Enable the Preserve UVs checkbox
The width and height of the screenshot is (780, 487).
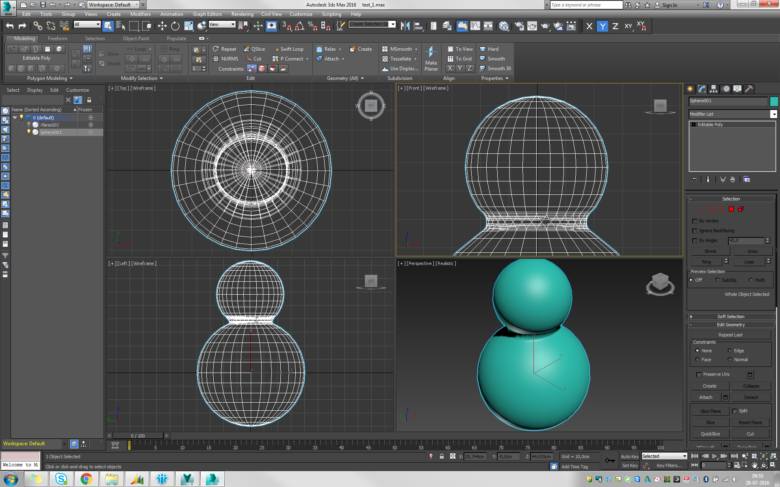point(699,375)
